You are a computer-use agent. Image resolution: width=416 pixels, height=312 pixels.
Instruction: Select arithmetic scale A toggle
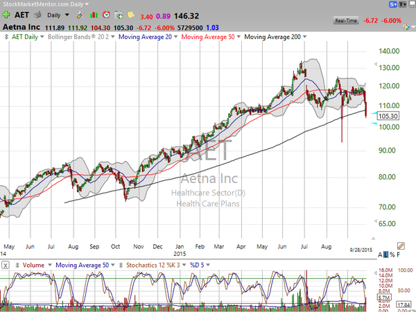click(380, 255)
